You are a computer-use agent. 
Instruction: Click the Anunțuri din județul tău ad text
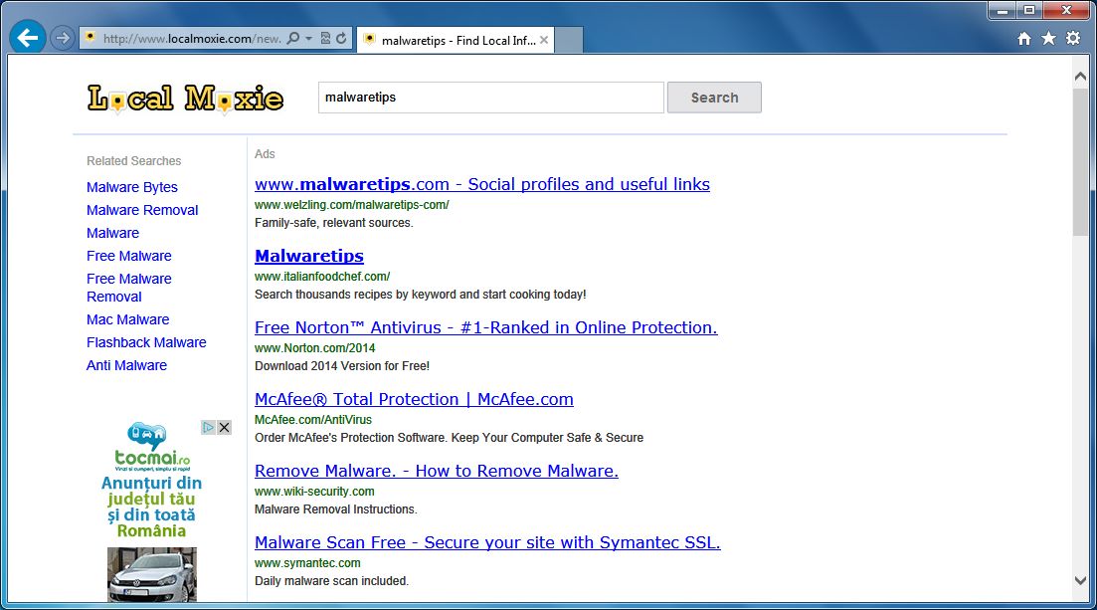[x=151, y=507]
